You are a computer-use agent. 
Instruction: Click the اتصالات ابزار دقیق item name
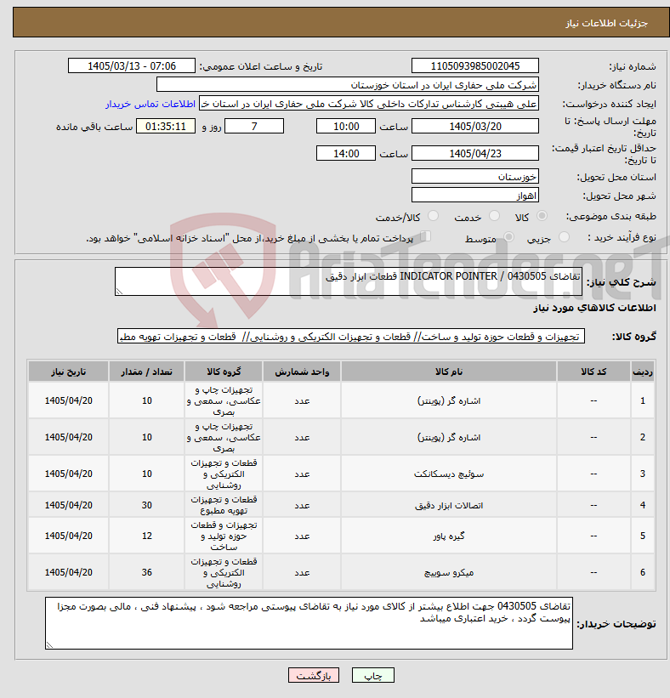tap(449, 505)
